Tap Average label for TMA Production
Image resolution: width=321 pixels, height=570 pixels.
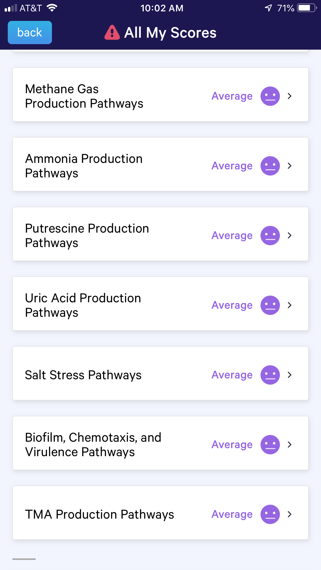pyautogui.click(x=232, y=514)
